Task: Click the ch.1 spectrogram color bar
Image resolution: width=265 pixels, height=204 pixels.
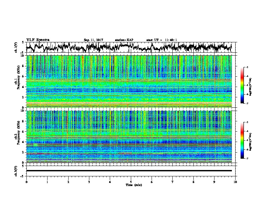Action: click(242, 85)
